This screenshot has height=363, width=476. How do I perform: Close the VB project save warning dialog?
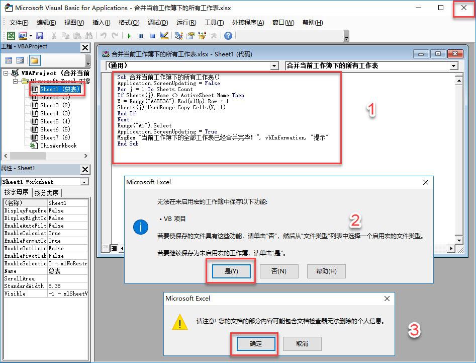(426, 182)
